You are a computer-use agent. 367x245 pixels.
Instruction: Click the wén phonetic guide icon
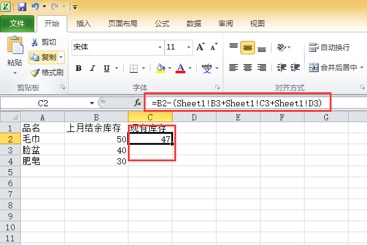[x=207, y=68]
